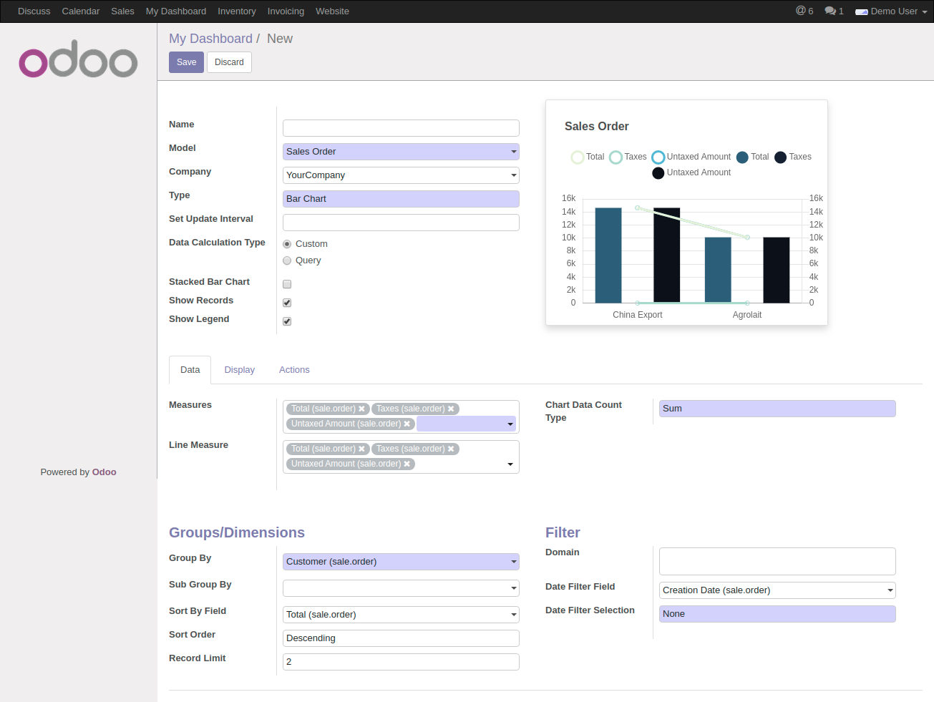The height and width of the screenshot is (702, 934).
Task: Click the Odoo logo
Action: 78,61
